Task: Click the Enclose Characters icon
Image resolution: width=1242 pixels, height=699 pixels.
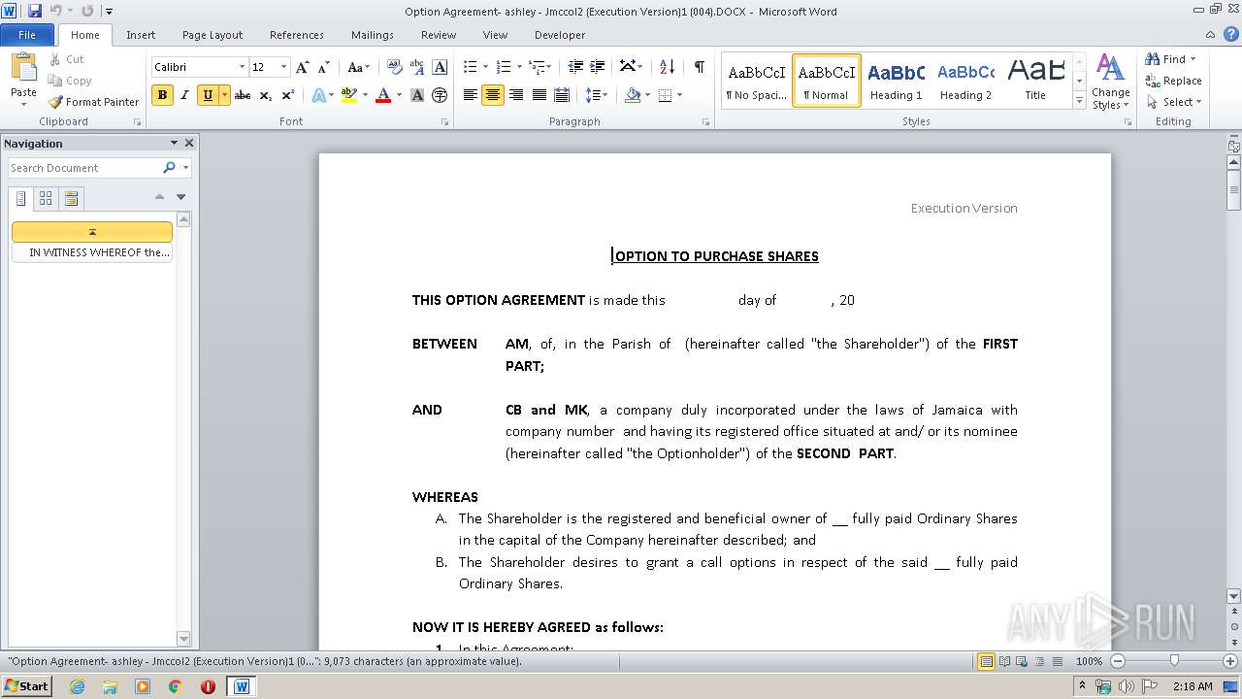Action: point(440,95)
